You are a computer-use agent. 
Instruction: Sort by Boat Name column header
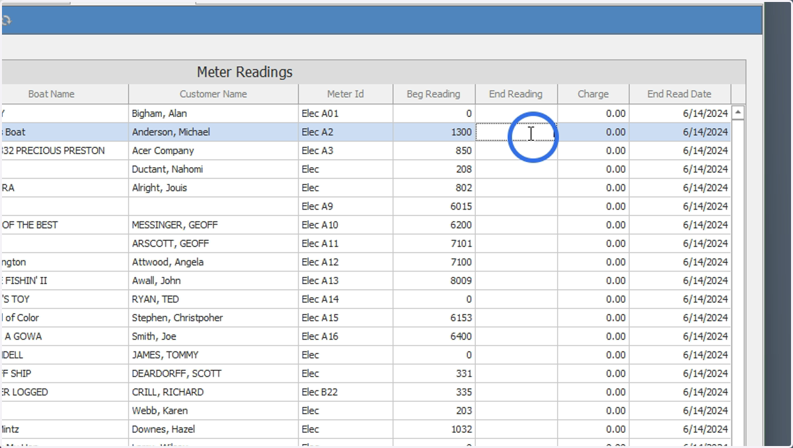[x=52, y=94]
